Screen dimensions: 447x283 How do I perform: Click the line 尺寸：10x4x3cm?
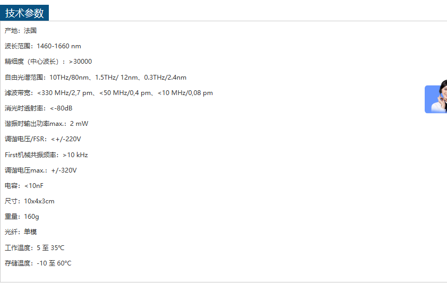[x=29, y=201]
